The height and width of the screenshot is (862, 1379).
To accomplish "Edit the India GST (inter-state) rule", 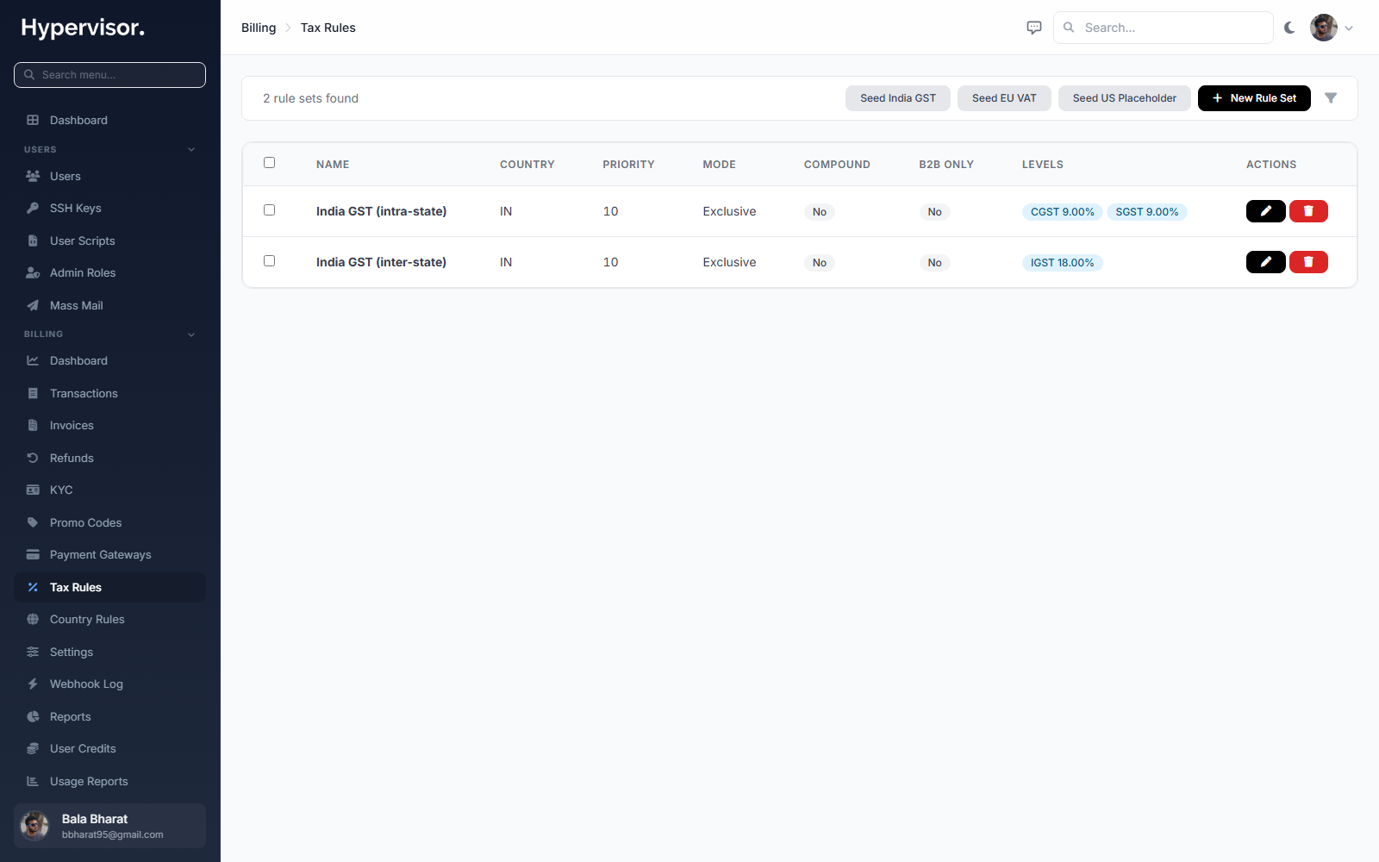I will pyautogui.click(x=1265, y=262).
